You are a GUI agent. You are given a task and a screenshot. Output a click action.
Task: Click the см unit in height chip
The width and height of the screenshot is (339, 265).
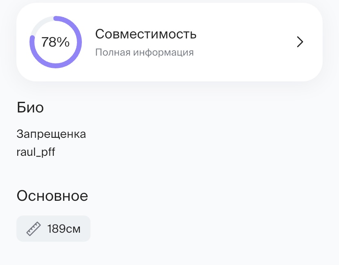[x=74, y=229]
